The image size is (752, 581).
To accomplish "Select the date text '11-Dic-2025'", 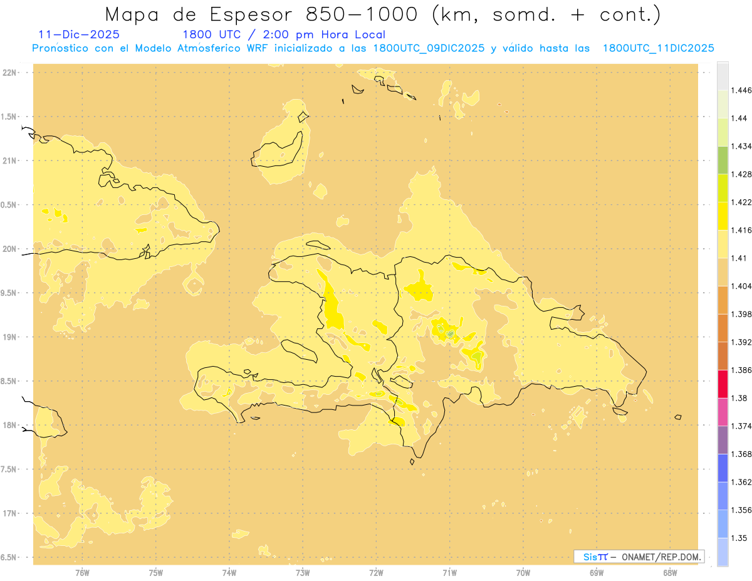I will click(78, 34).
